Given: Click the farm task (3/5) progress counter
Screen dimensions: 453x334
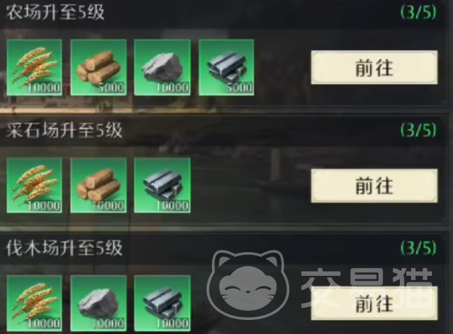Looking at the screenshot, I should (x=419, y=12).
